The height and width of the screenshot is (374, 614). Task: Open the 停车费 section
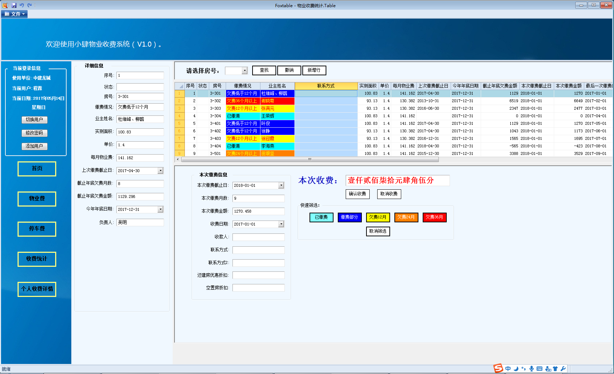pyautogui.click(x=37, y=229)
